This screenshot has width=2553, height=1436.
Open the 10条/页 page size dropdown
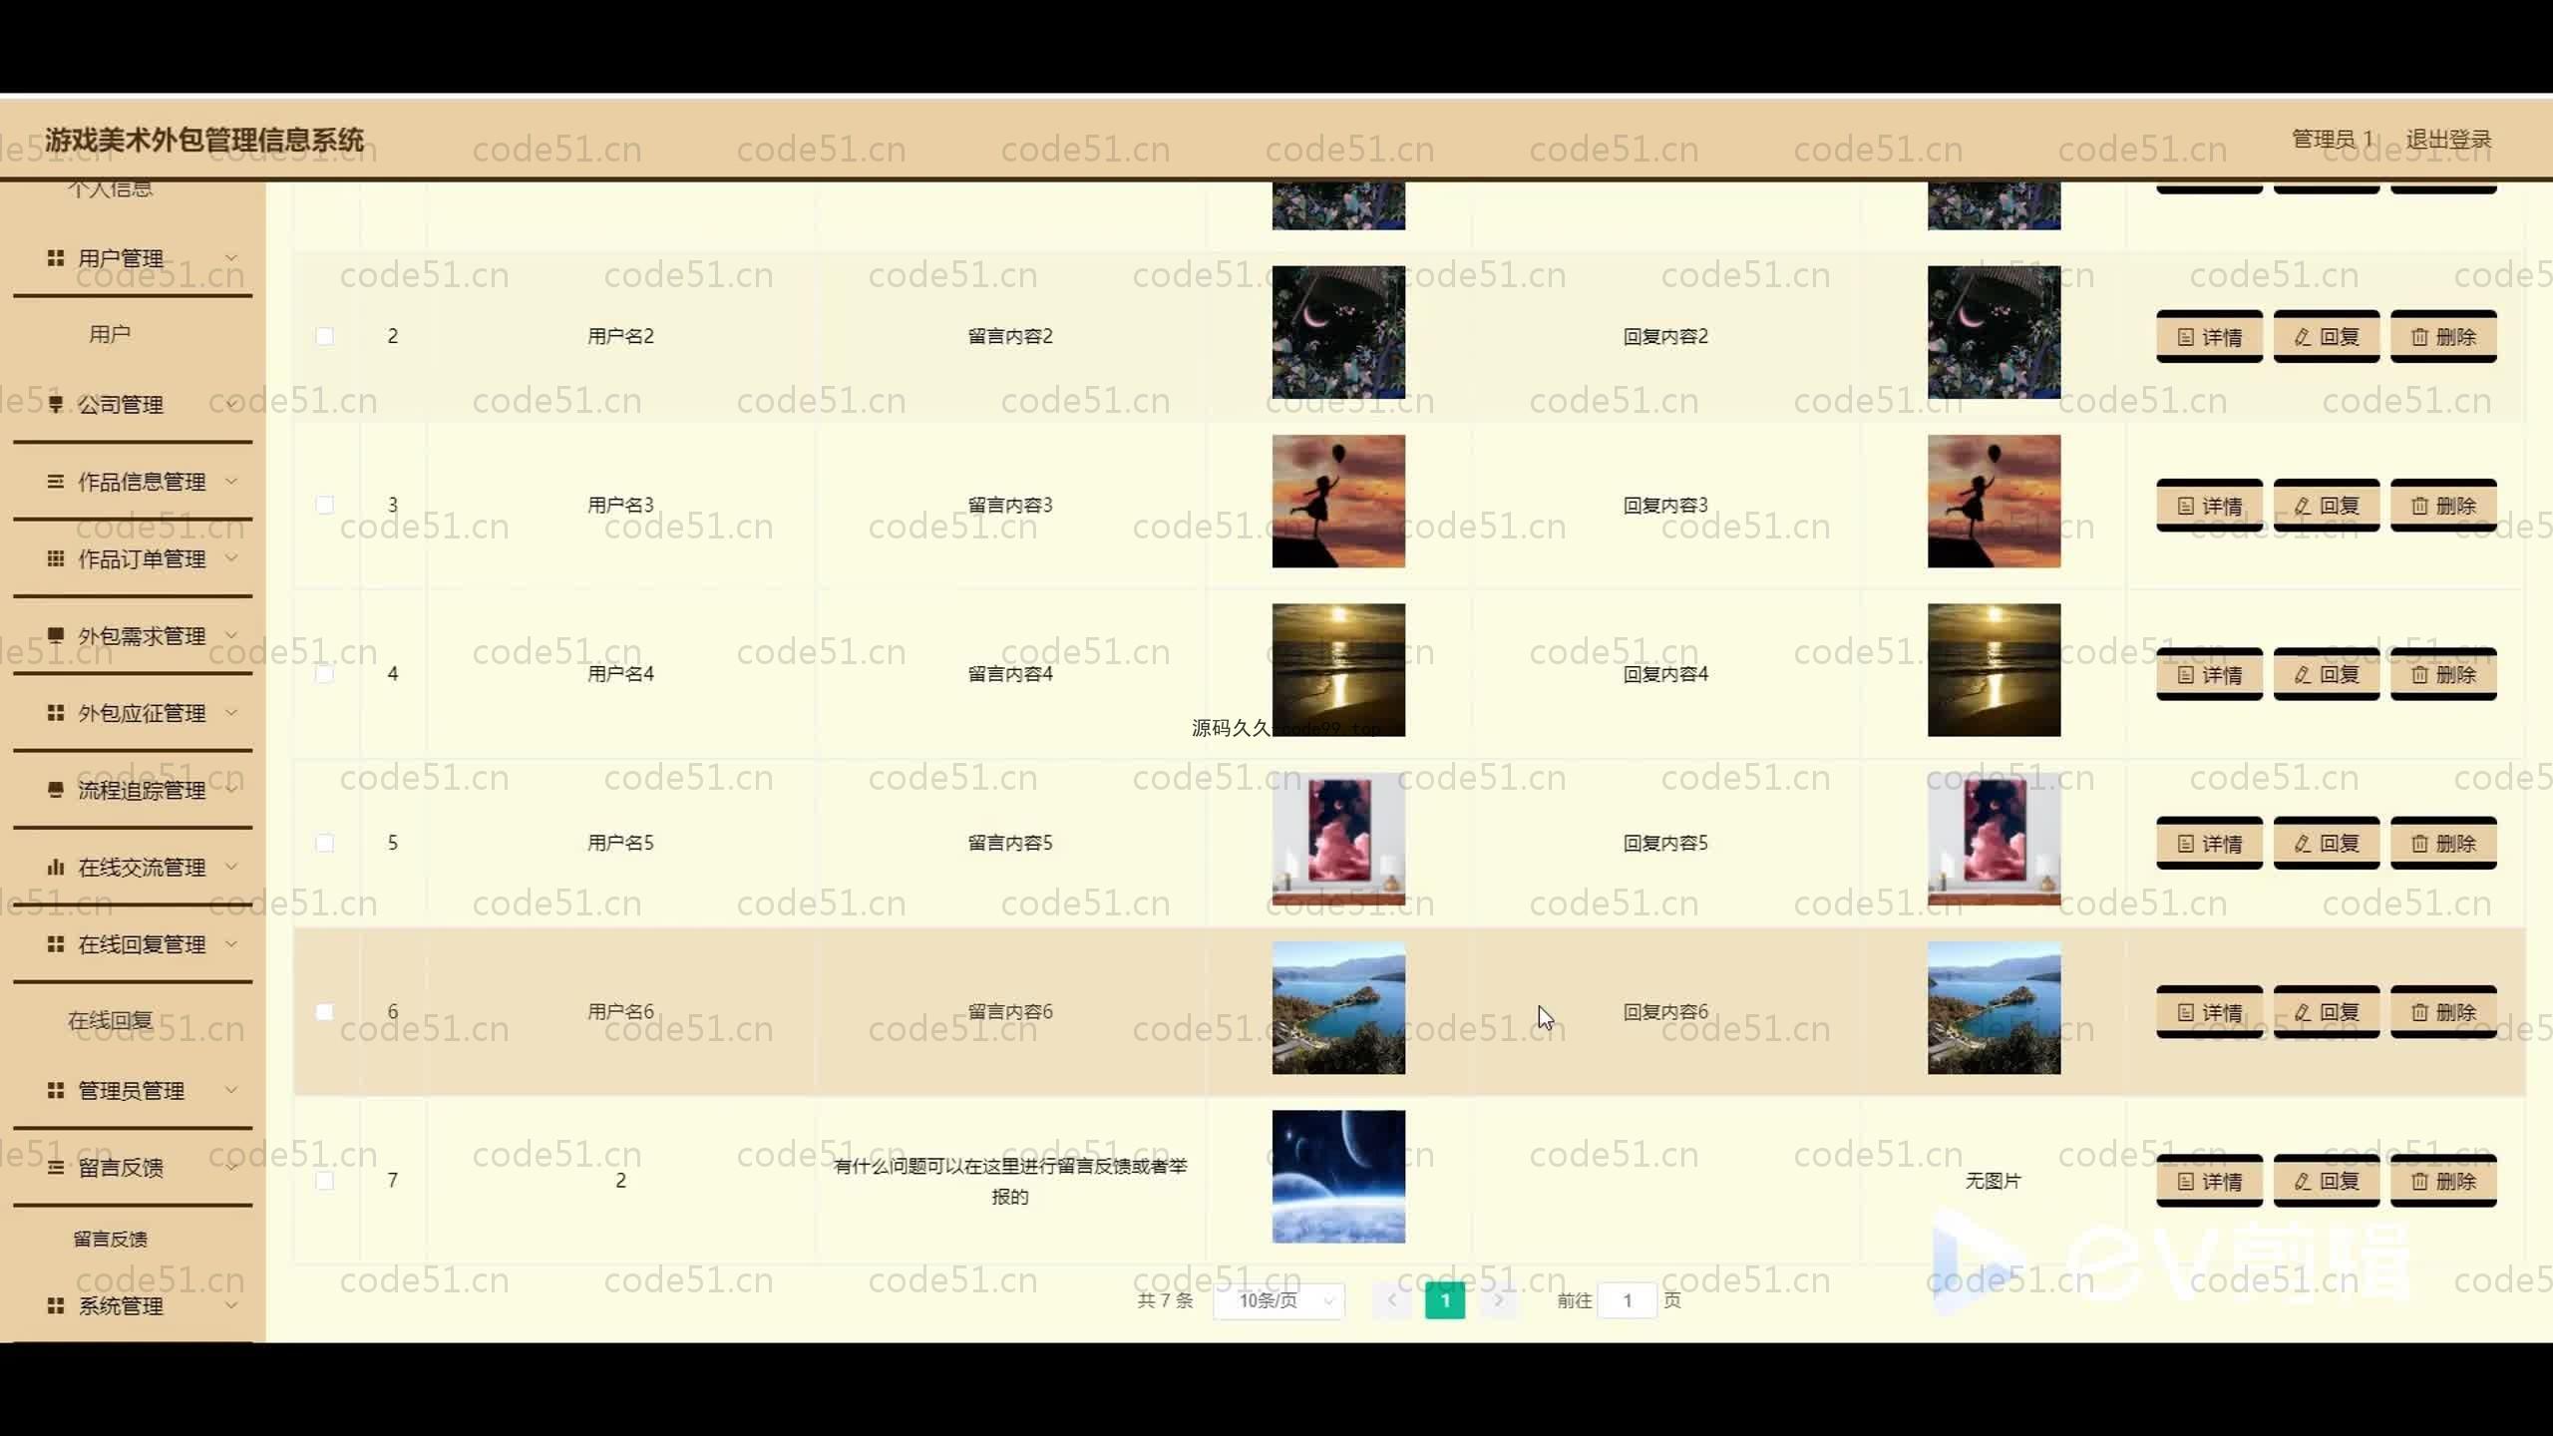1278,1300
